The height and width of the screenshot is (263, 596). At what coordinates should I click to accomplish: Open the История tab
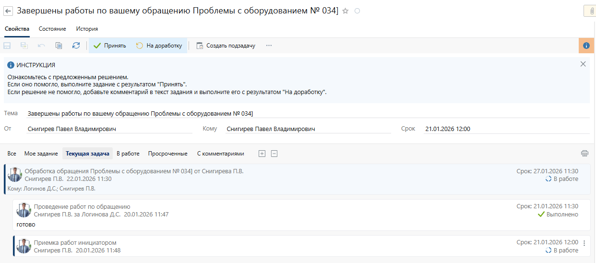point(87,29)
